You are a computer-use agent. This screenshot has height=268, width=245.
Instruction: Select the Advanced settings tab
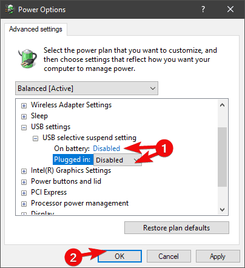coord(36,29)
